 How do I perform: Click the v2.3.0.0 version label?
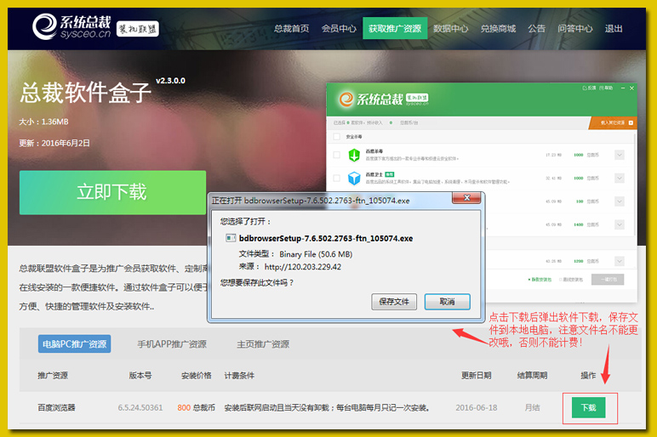[x=170, y=81]
